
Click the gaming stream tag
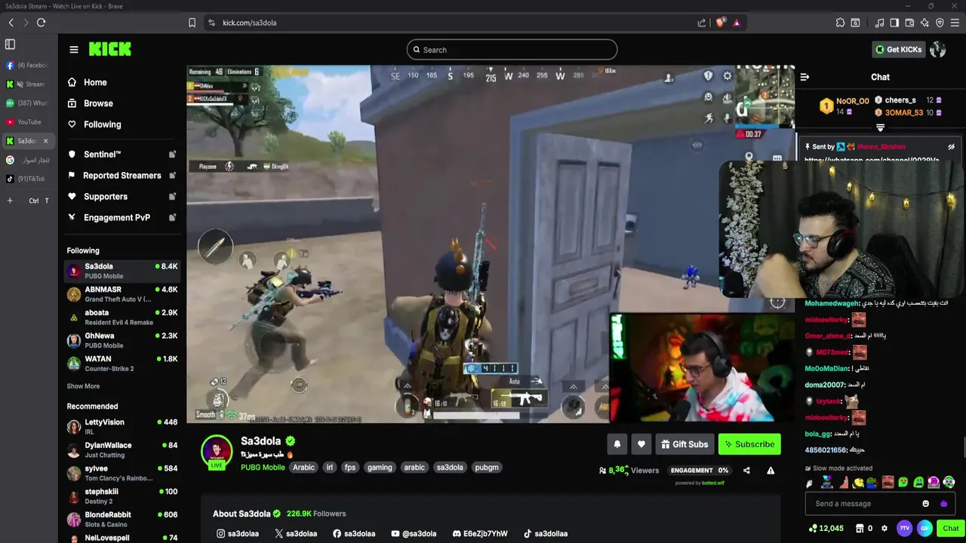pyautogui.click(x=380, y=468)
